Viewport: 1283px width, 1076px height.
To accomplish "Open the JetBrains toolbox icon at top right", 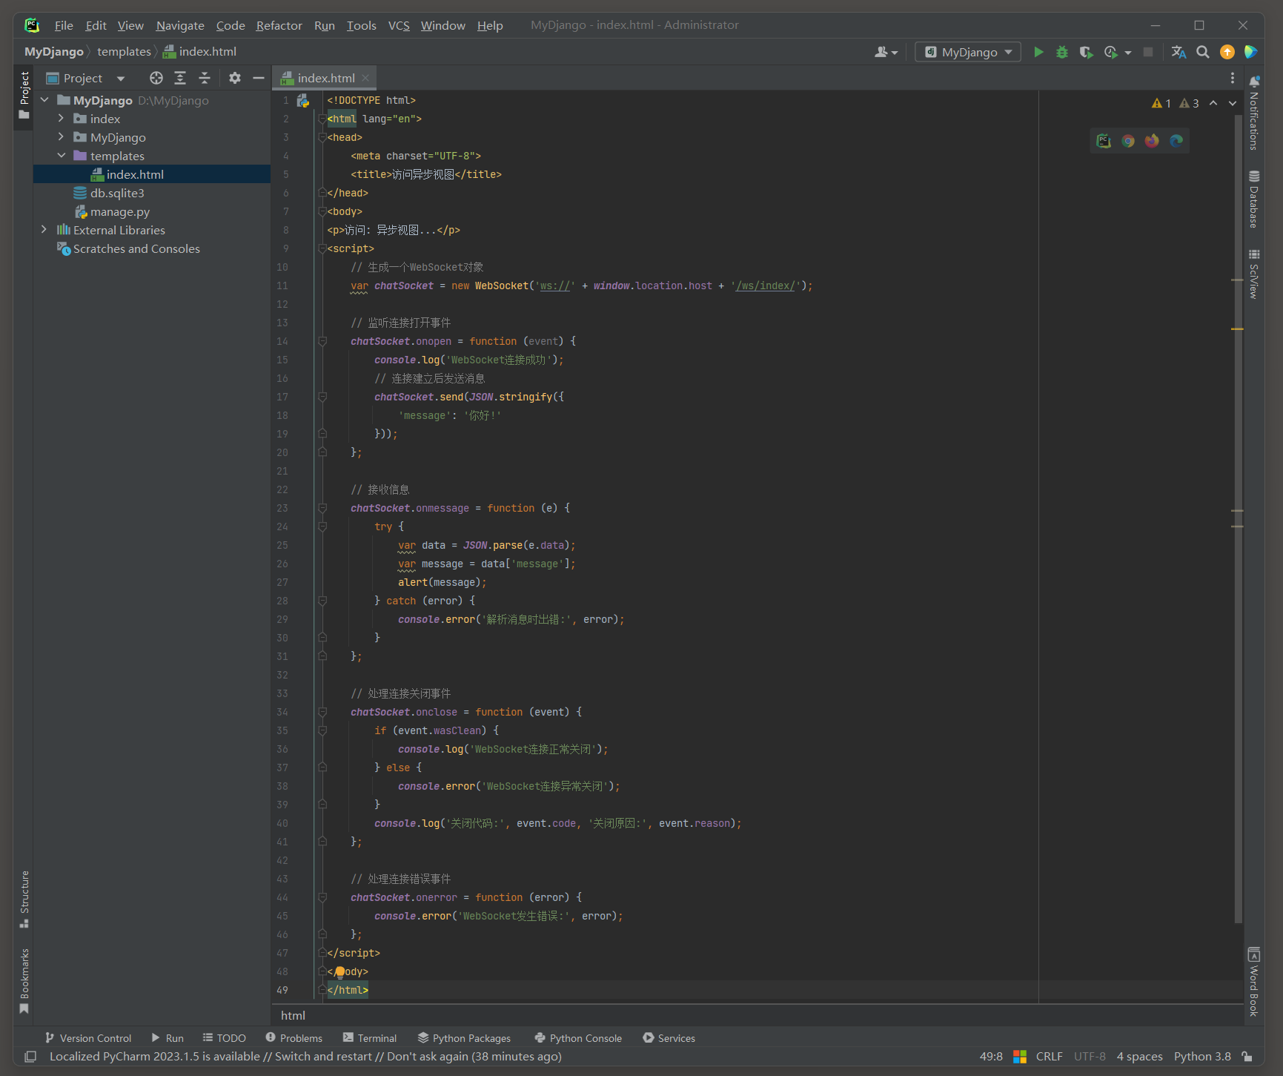I will [x=1251, y=52].
